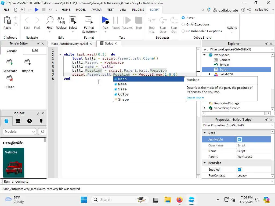Collapse the Data properties section
The width and height of the screenshot is (275, 206).
click(205, 133)
